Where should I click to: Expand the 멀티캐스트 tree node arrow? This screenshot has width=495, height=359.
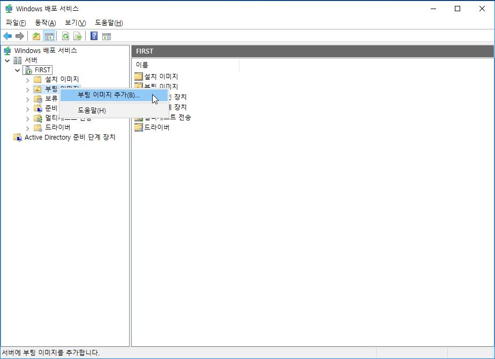27,119
